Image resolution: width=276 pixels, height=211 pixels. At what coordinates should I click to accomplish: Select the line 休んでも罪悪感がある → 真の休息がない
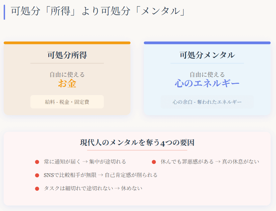pyautogui.click(x=210, y=162)
